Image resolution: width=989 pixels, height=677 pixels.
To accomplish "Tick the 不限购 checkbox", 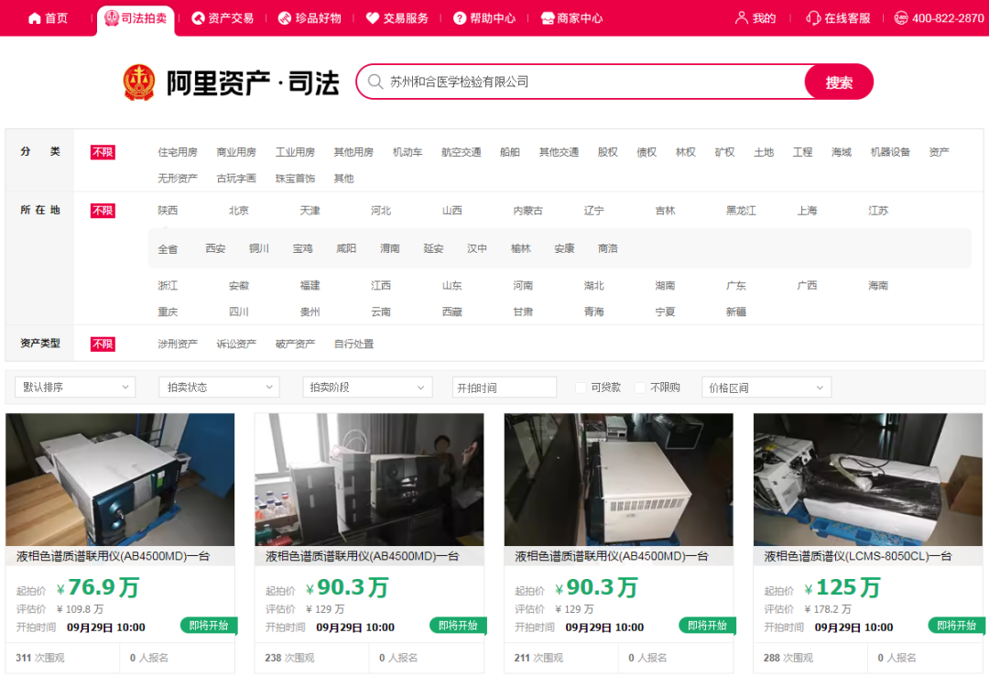I will 640,388.
